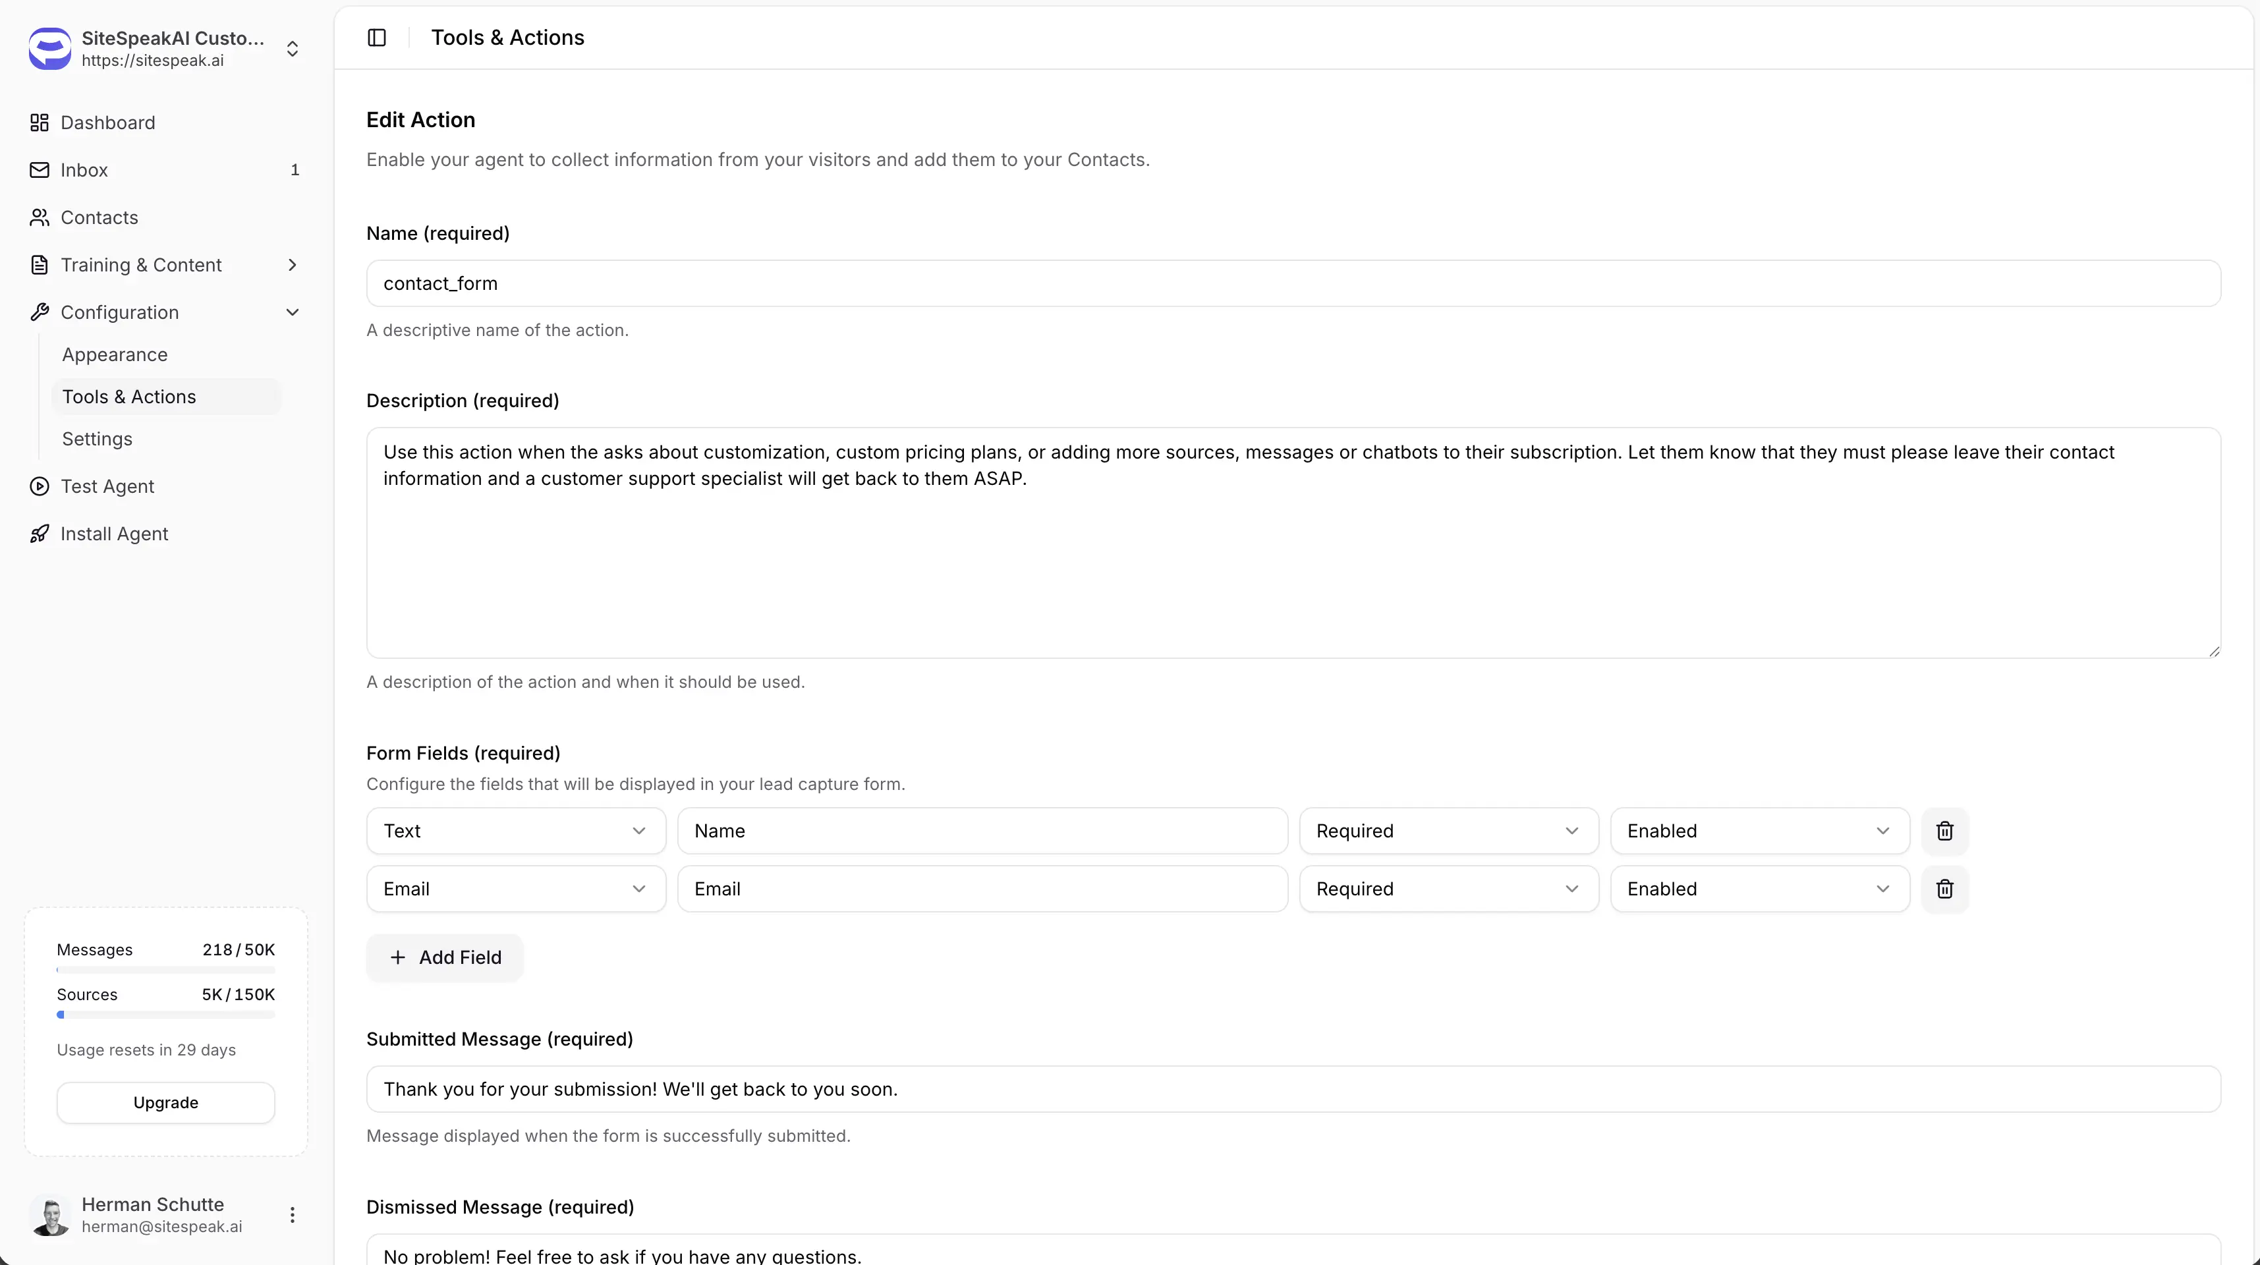Click the Upgrade button
Image resolution: width=2260 pixels, height=1265 pixels.
(x=166, y=1102)
